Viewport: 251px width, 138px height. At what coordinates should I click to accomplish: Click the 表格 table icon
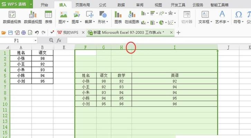click(48, 17)
